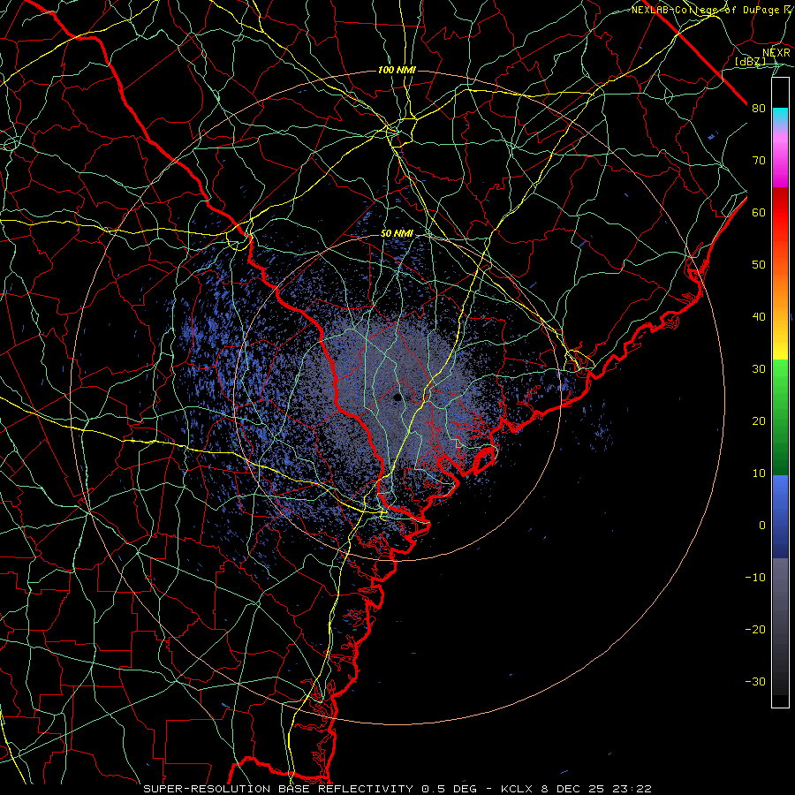Click the NEXR label above the color scale
This screenshot has height=795, width=795.
[776, 53]
